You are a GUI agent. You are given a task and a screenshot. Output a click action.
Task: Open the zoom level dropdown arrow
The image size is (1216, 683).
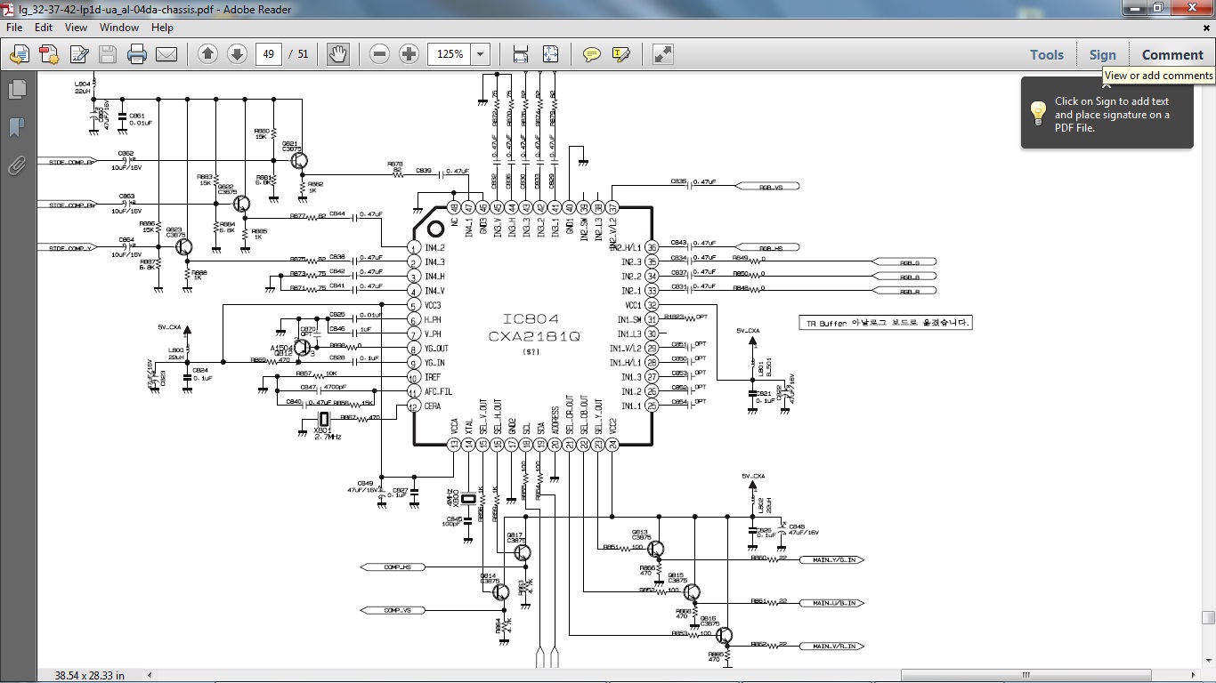coord(481,54)
